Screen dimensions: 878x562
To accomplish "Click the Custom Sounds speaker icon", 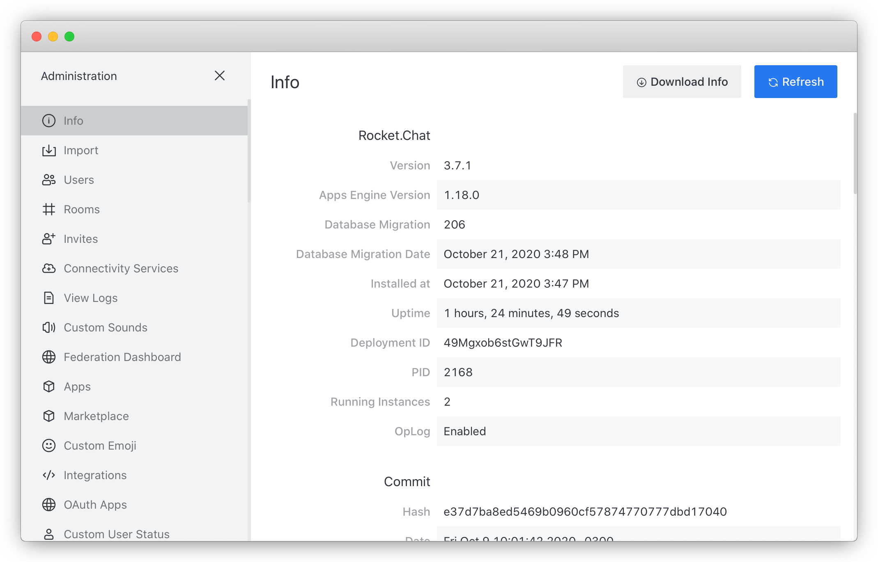I will (x=49, y=327).
